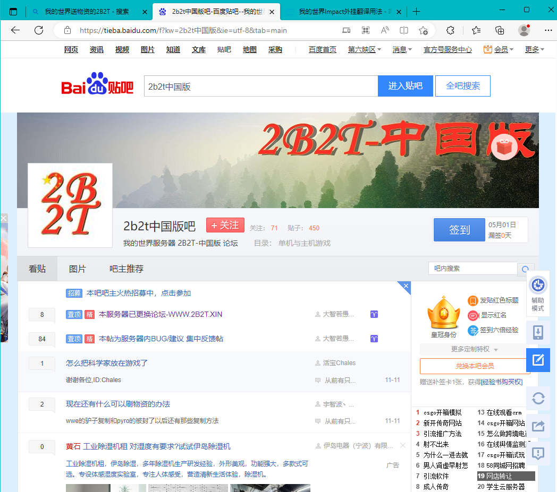This screenshot has width=557, height=492.
Task: Expand the 消息 dropdown
Action: [402, 50]
